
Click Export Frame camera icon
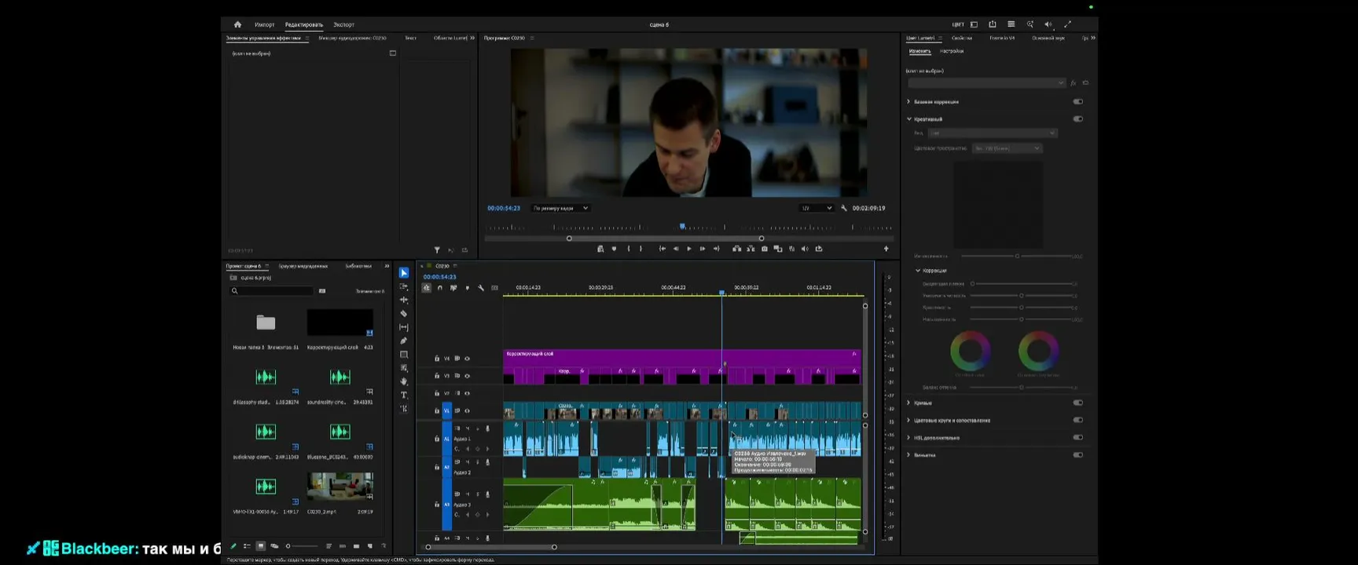[765, 249]
